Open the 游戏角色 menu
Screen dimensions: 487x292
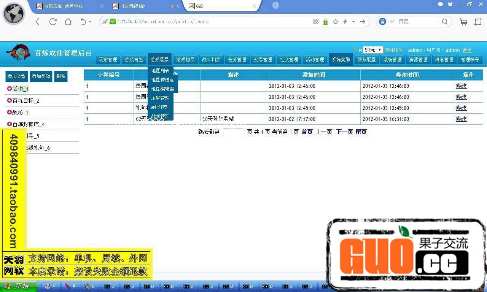pos(134,59)
